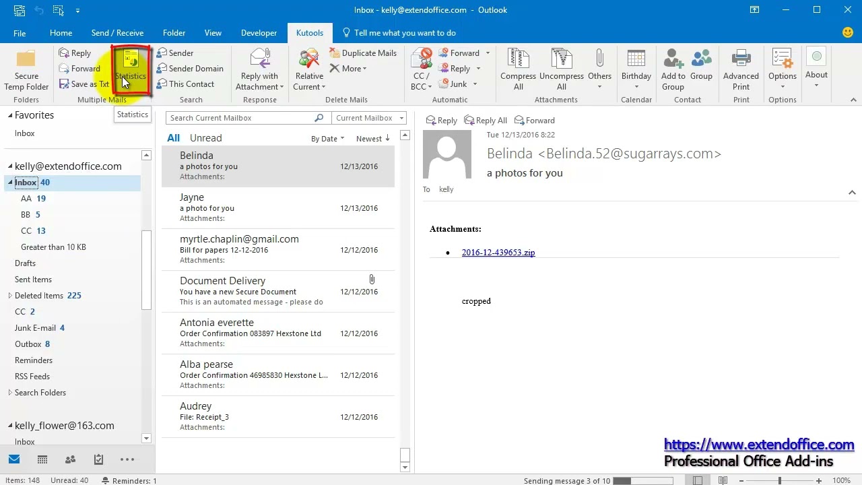Open the 2016-12-439653.zip attachment link
This screenshot has width=862, height=485.
[x=498, y=253]
